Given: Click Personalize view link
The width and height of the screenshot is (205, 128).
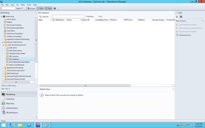Looking at the screenshot, I should coord(185,35).
